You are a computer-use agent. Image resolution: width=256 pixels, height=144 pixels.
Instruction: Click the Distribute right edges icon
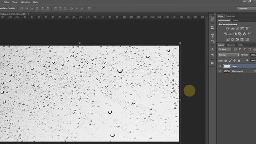[81, 8]
